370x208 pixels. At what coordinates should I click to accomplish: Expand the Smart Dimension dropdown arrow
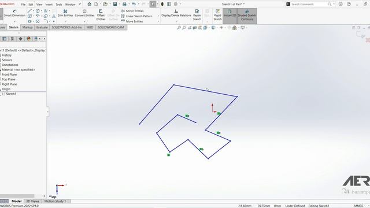coord(14,22)
